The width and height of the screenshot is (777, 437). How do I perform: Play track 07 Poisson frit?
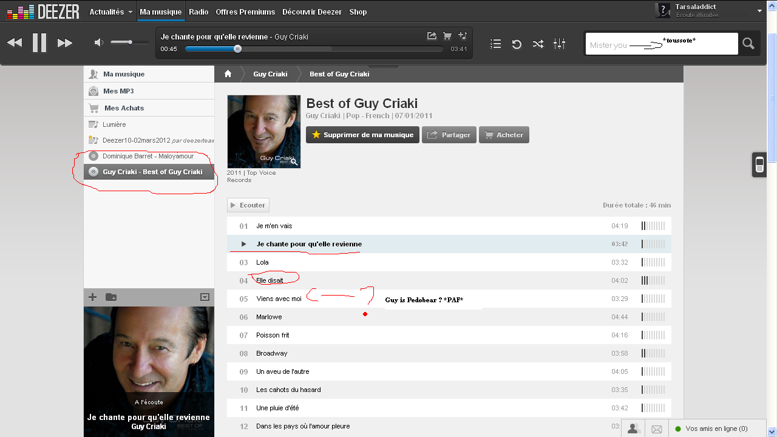point(449,335)
